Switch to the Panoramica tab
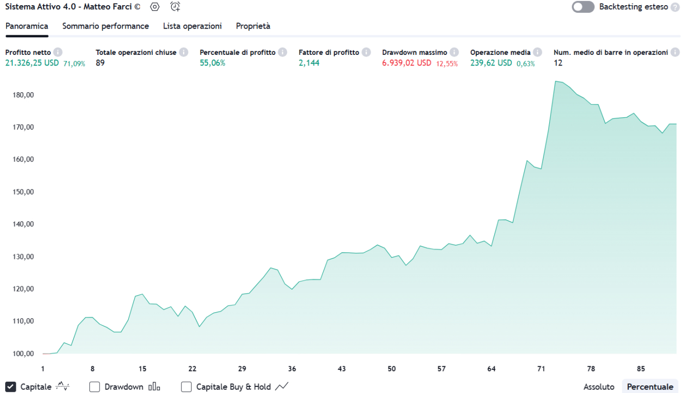This screenshot has height=393, width=683. click(x=27, y=26)
